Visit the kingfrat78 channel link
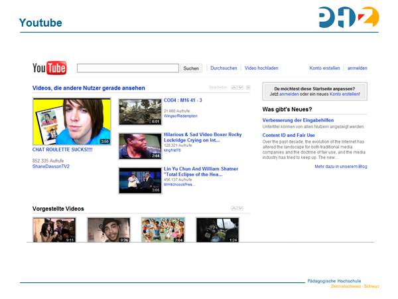Viewport: 398px width, 299px height. (172, 150)
